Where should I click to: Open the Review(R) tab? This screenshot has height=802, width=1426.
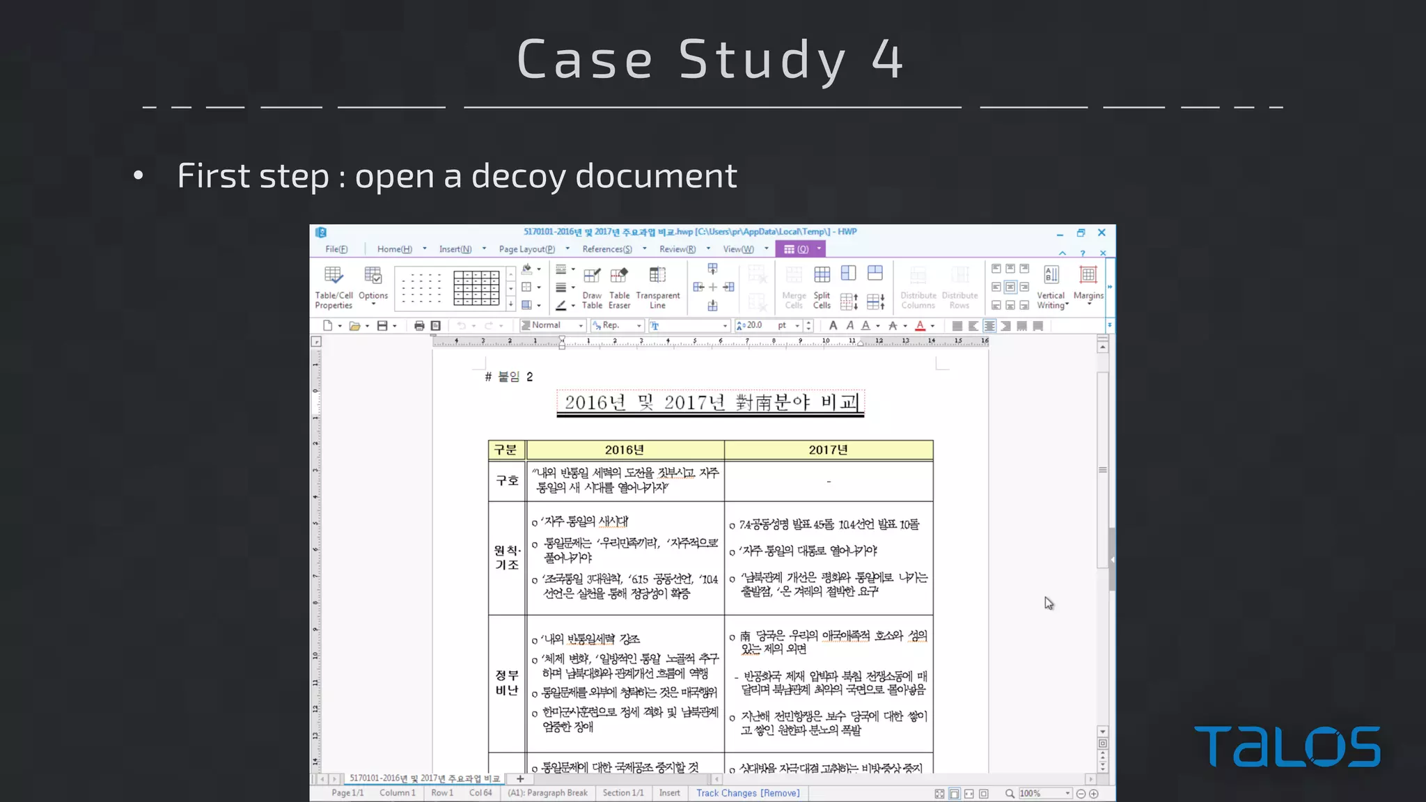point(677,249)
